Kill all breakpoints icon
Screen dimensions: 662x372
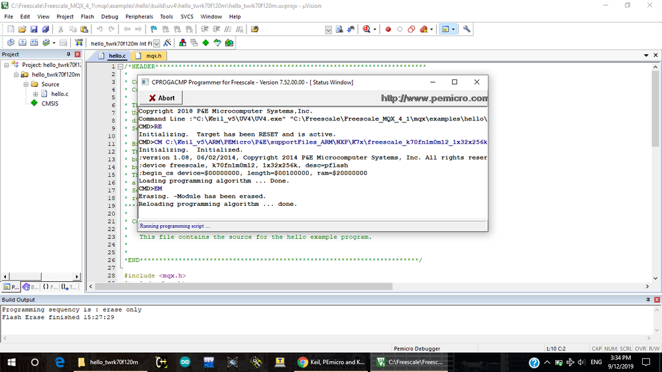pos(423,29)
